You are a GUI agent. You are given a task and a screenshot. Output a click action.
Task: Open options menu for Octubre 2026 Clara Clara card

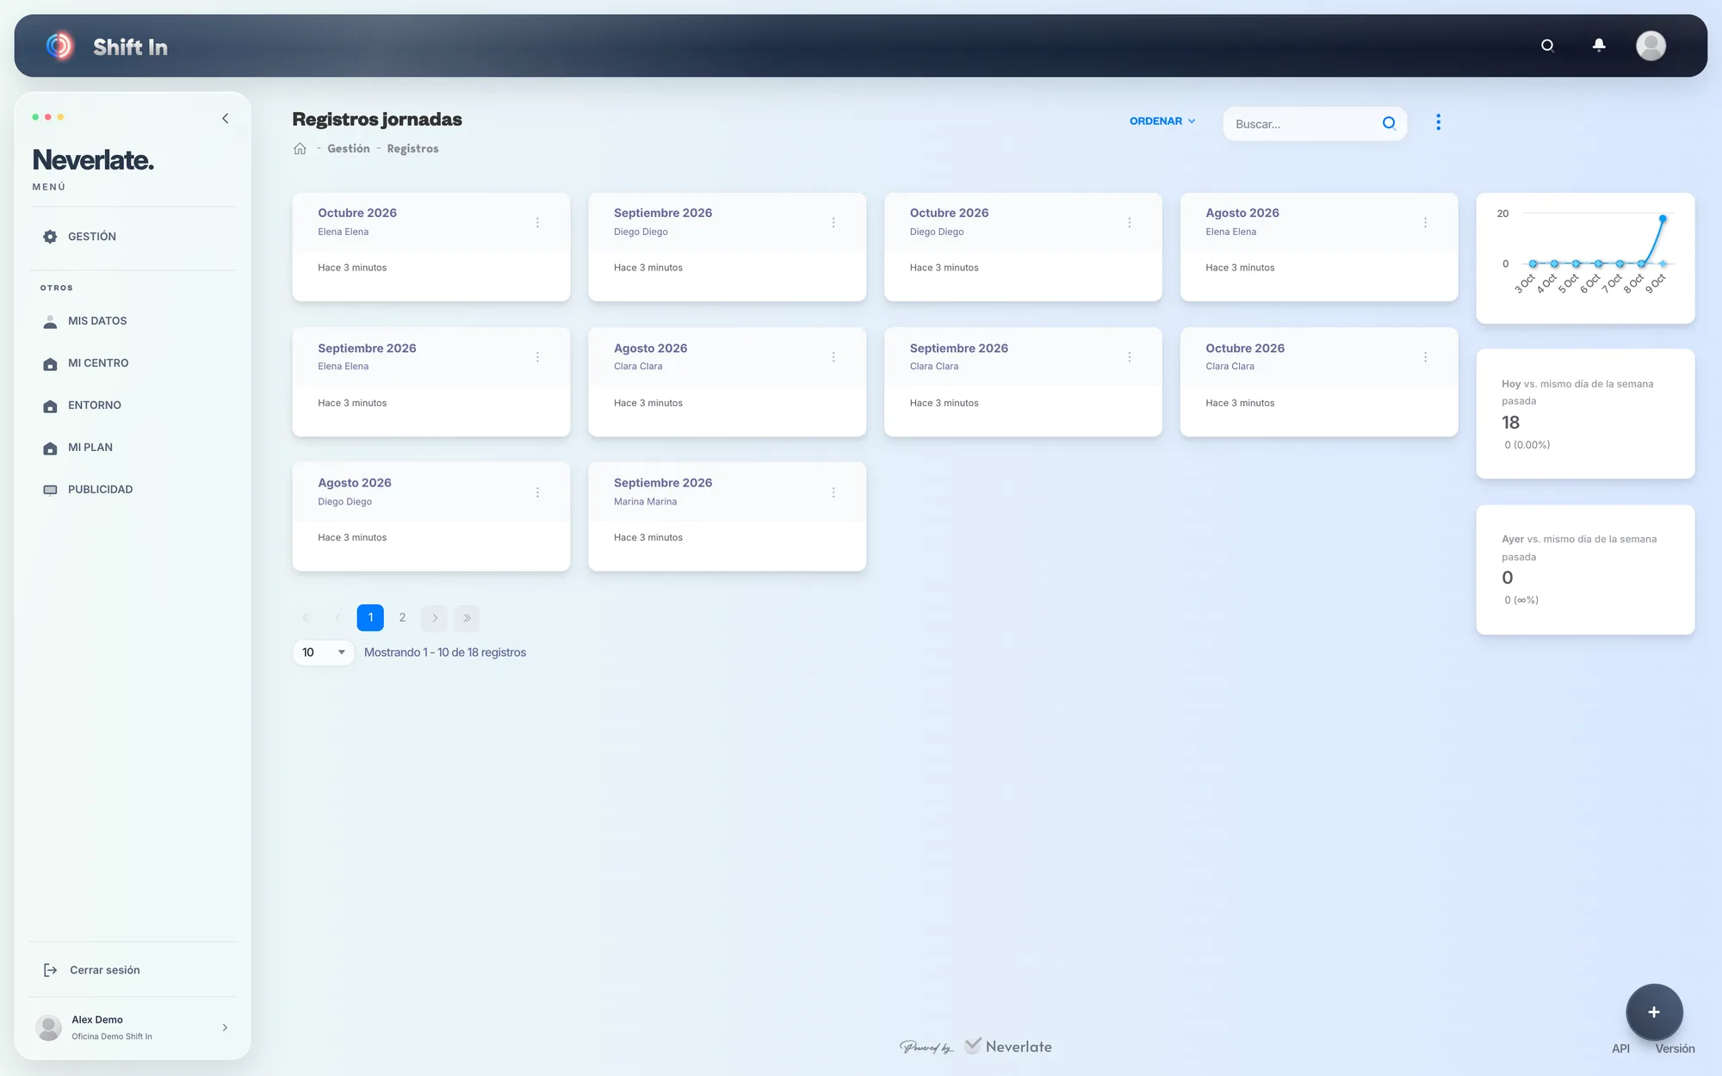click(1425, 357)
